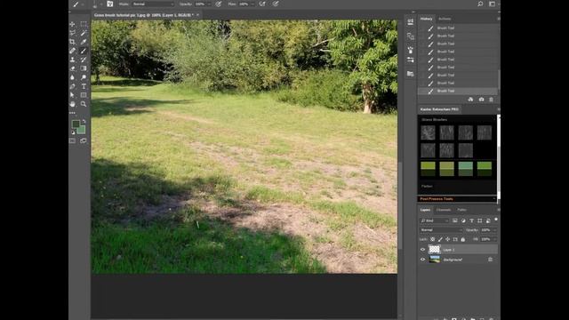Select the Eyedropper tool
569x320 pixels.
[x=84, y=42]
